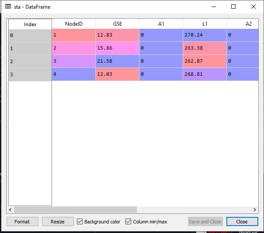Click GSE cell 12.03
Image resolution: width=264 pixels, height=233 pixels.
click(117, 74)
